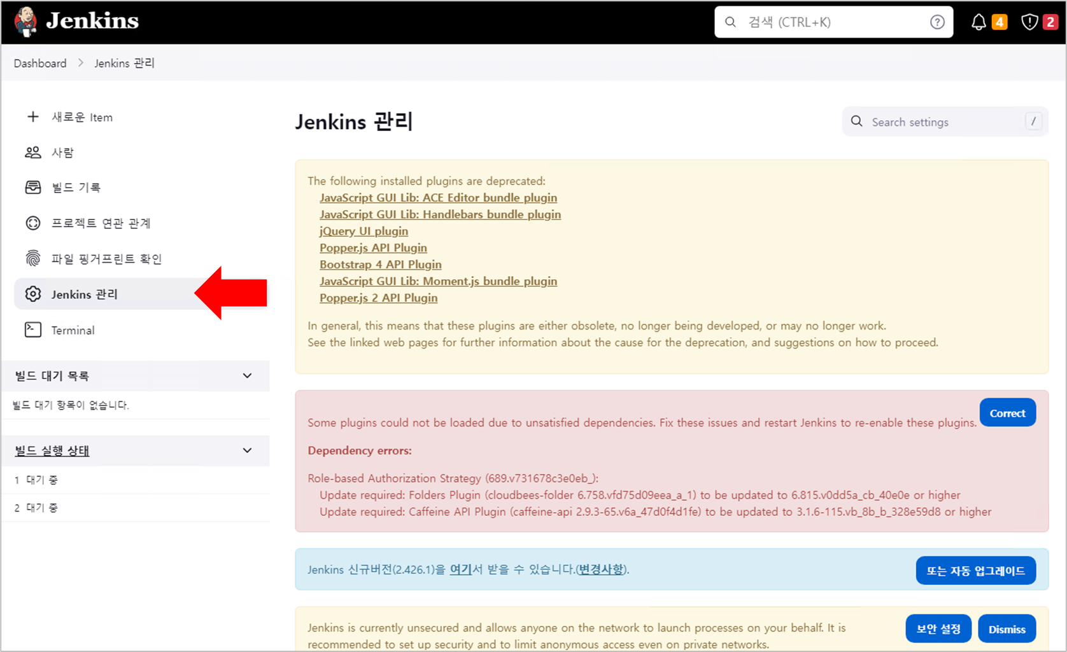Select executor row 2 대기 중
This screenshot has width=1067, height=652.
coord(136,508)
